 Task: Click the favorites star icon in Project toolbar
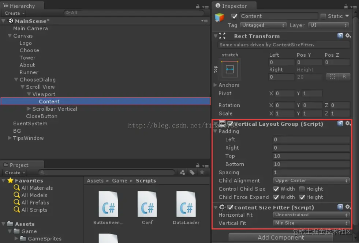point(202,172)
